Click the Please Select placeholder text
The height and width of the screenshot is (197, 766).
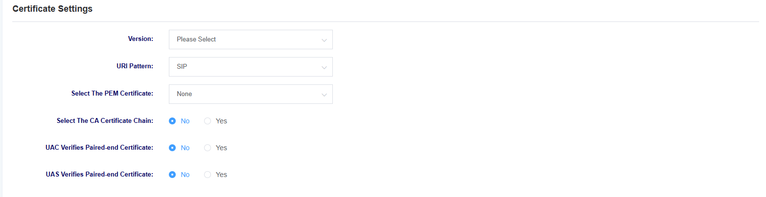(196, 39)
